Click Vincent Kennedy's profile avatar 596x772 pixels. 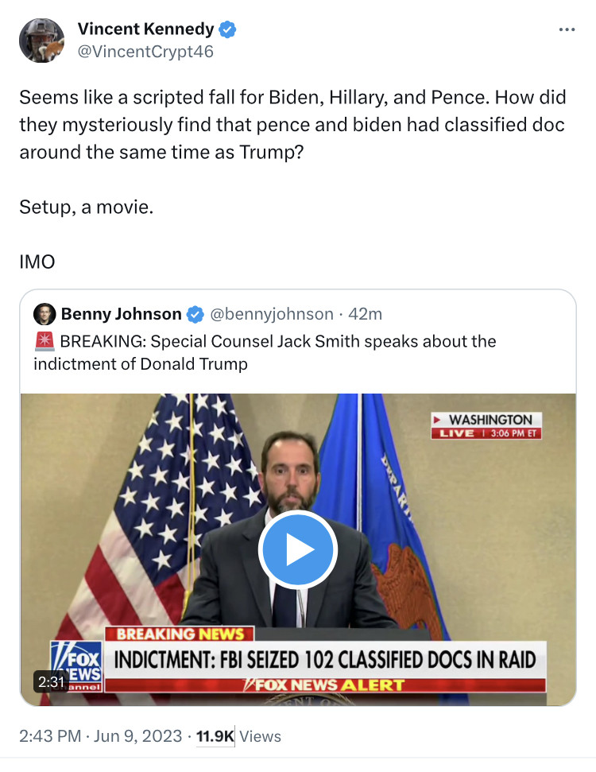tap(41, 41)
